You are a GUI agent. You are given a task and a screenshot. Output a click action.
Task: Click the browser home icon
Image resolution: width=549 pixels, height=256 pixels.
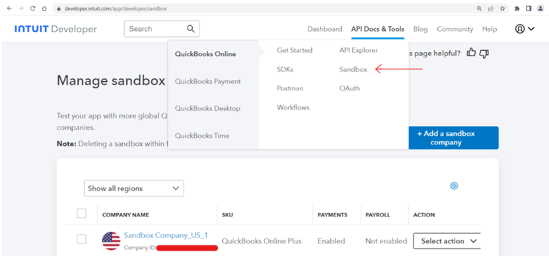(44, 9)
